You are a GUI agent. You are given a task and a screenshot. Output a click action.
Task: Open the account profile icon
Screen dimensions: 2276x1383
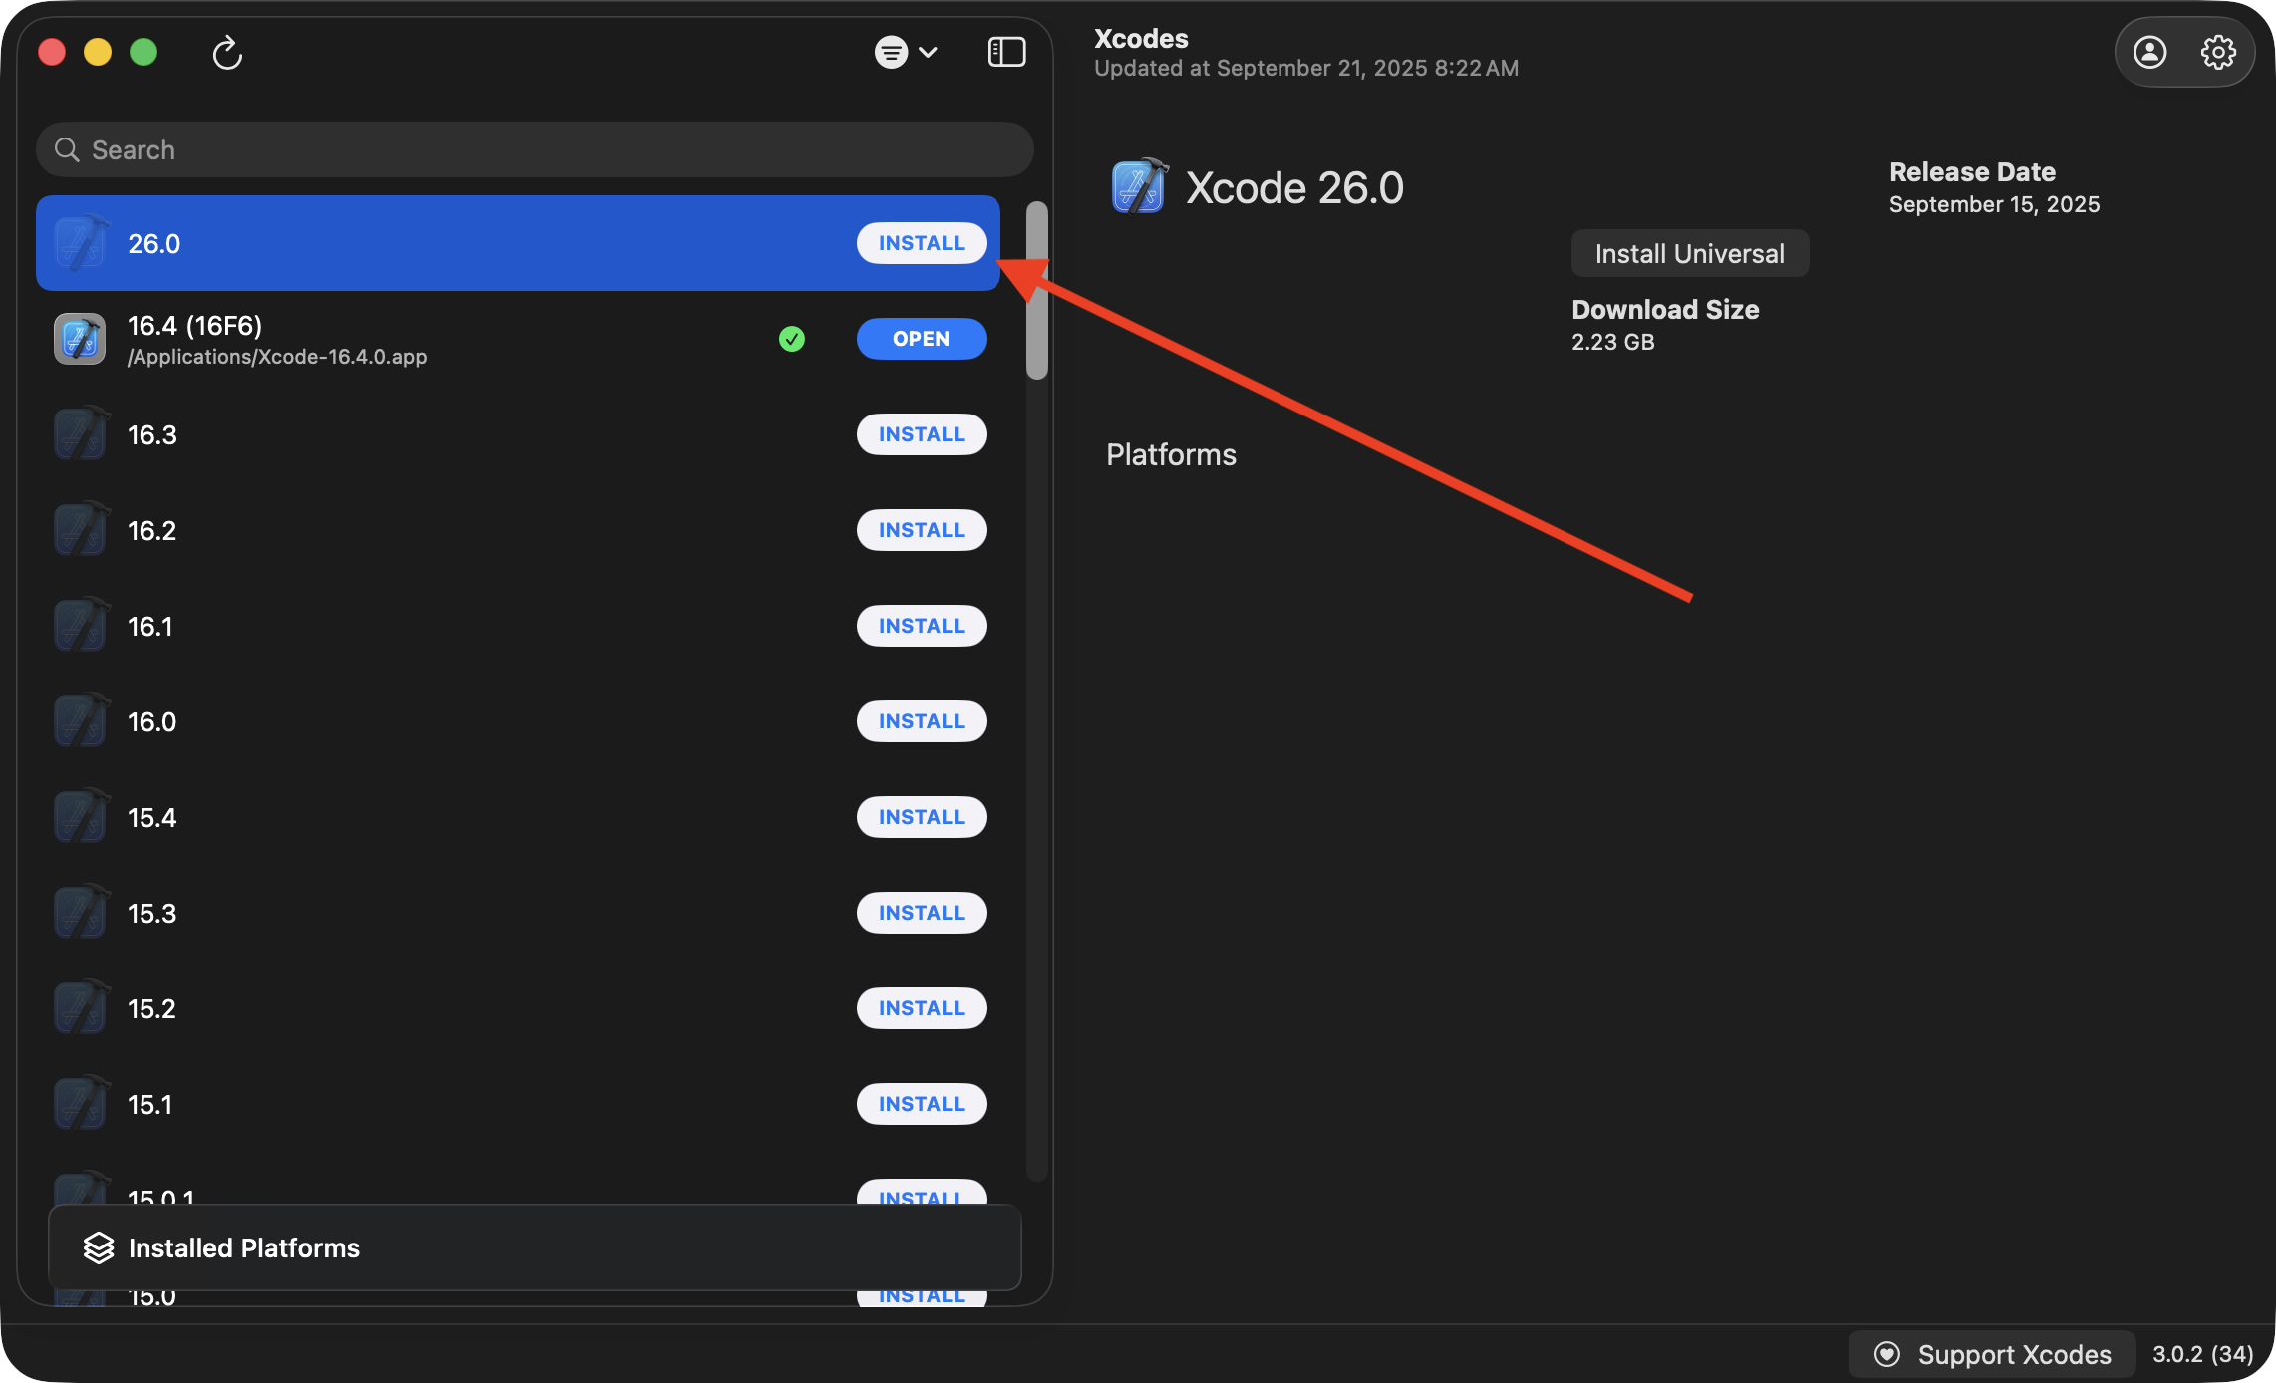tap(2149, 52)
